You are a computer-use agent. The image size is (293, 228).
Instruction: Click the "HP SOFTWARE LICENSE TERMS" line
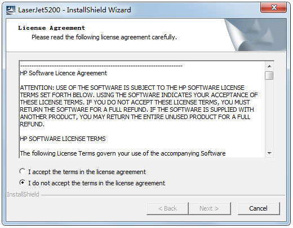click(x=63, y=139)
